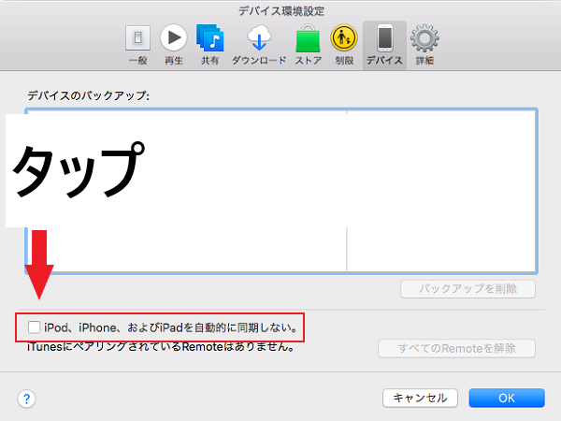Open help with the question mark button
Image resolution: width=561 pixels, height=421 pixels.
(x=25, y=399)
